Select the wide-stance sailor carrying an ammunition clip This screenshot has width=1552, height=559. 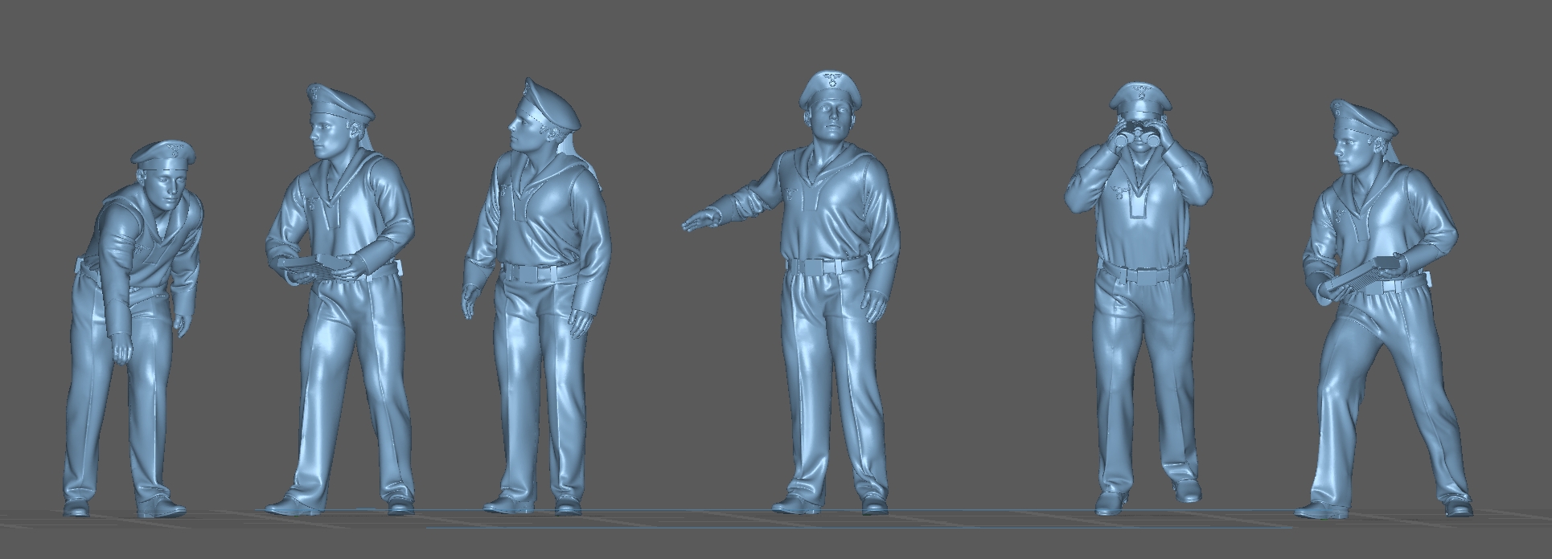(1385, 309)
